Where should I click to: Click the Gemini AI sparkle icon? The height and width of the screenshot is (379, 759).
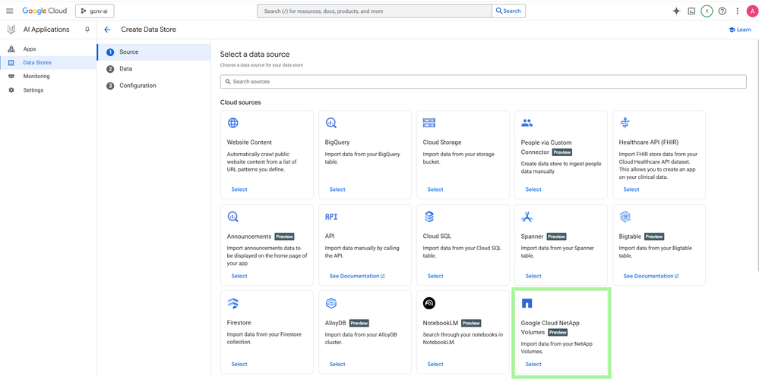676,11
